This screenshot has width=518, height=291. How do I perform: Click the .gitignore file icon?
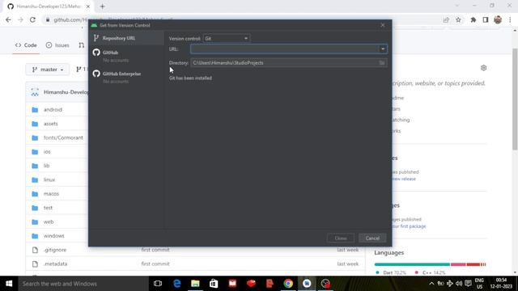[x=35, y=250]
